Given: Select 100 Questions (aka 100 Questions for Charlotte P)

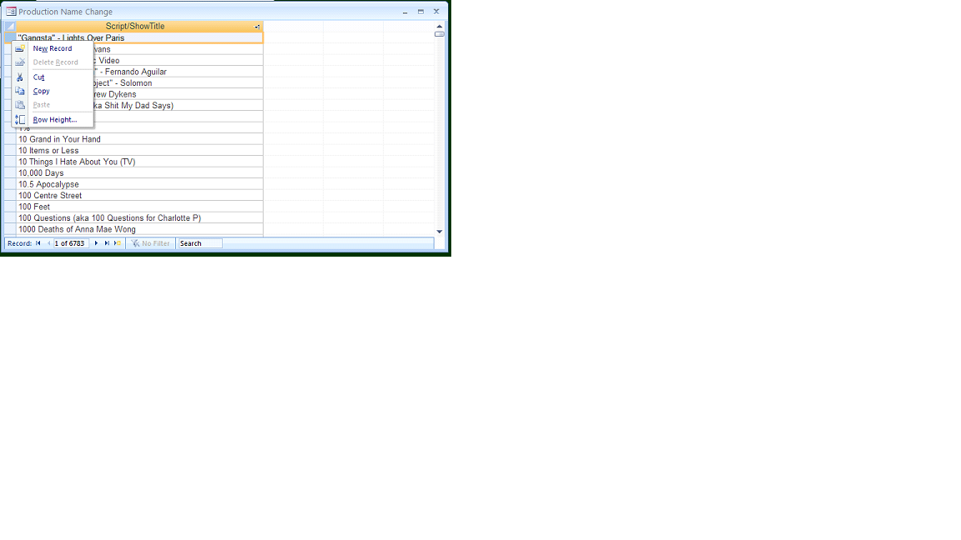Looking at the screenshot, I should tap(140, 218).
